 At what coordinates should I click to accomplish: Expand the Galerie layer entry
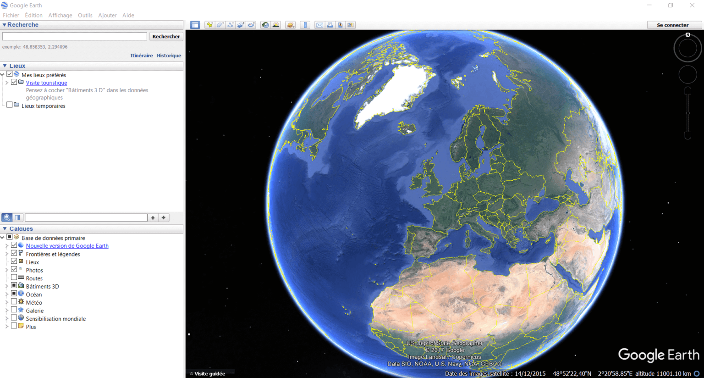pyautogui.click(x=7, y=311)
